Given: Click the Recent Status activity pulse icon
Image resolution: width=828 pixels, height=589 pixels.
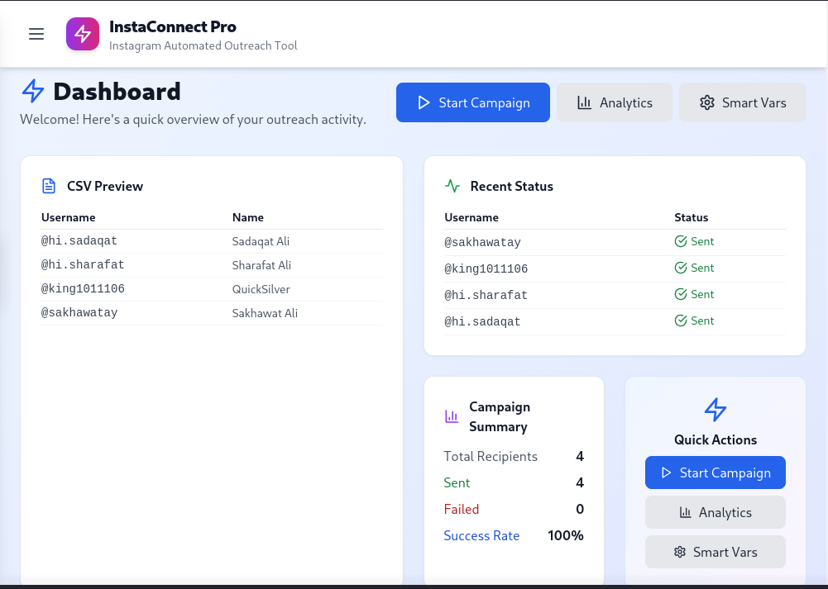Looking at the screenshot, I should coord(452,186).
